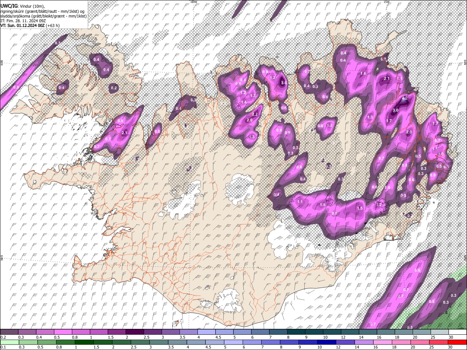Click the 'UWC/IG: Vindur (10m)' title text

pos(23,6)
